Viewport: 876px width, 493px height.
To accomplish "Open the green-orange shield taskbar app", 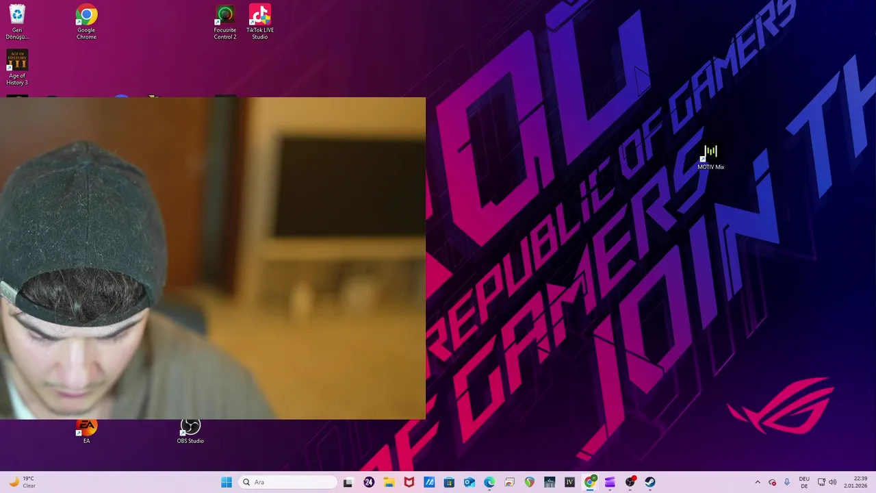I will point(530,482).
